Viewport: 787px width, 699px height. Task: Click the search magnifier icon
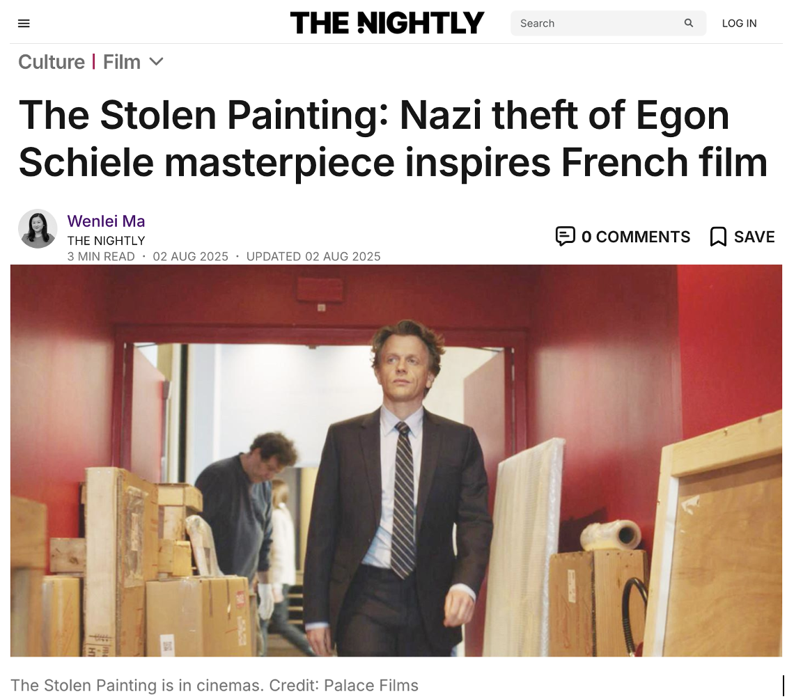[x=689, y=23]
